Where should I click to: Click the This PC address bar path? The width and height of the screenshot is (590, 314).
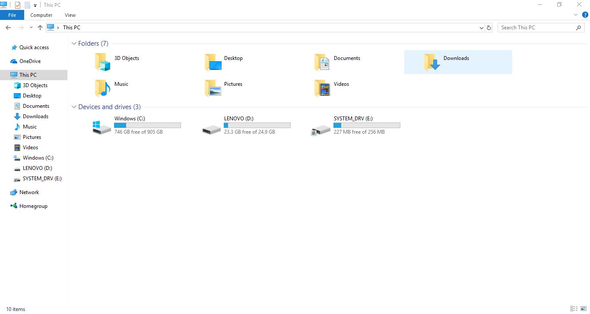click(72, 28)
